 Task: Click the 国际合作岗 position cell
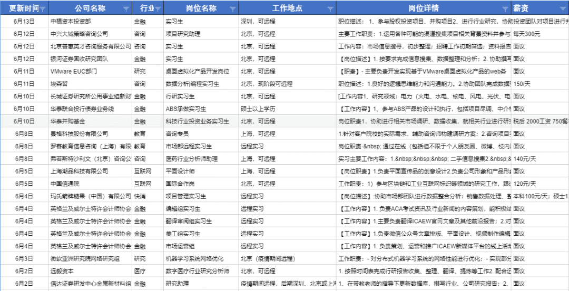(x=201, y=183)
